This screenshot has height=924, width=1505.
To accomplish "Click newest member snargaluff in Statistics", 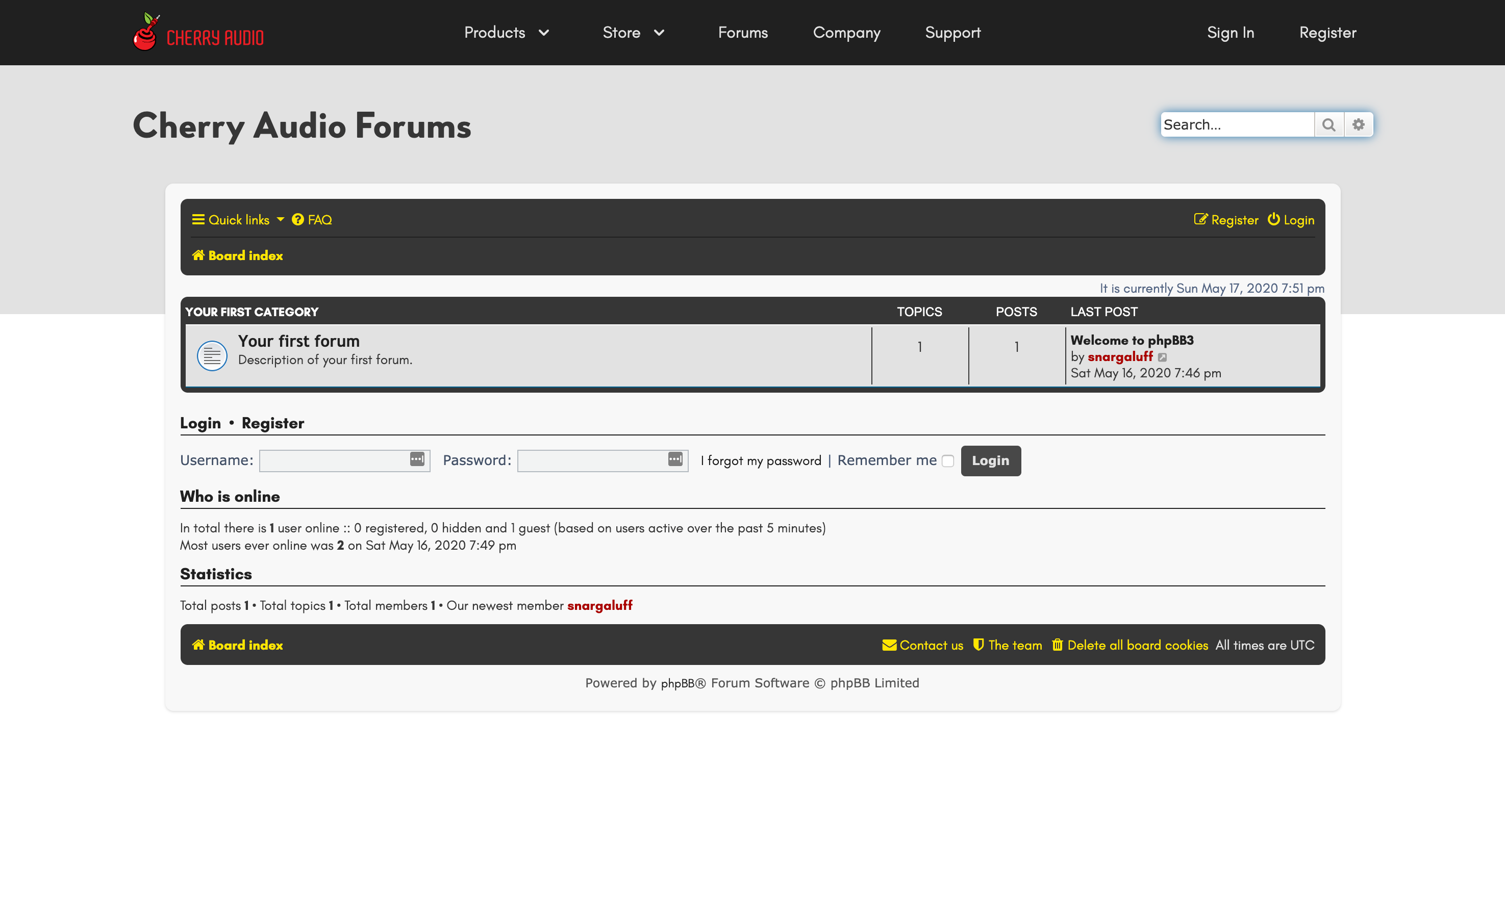I will click(x=599, y=606).
